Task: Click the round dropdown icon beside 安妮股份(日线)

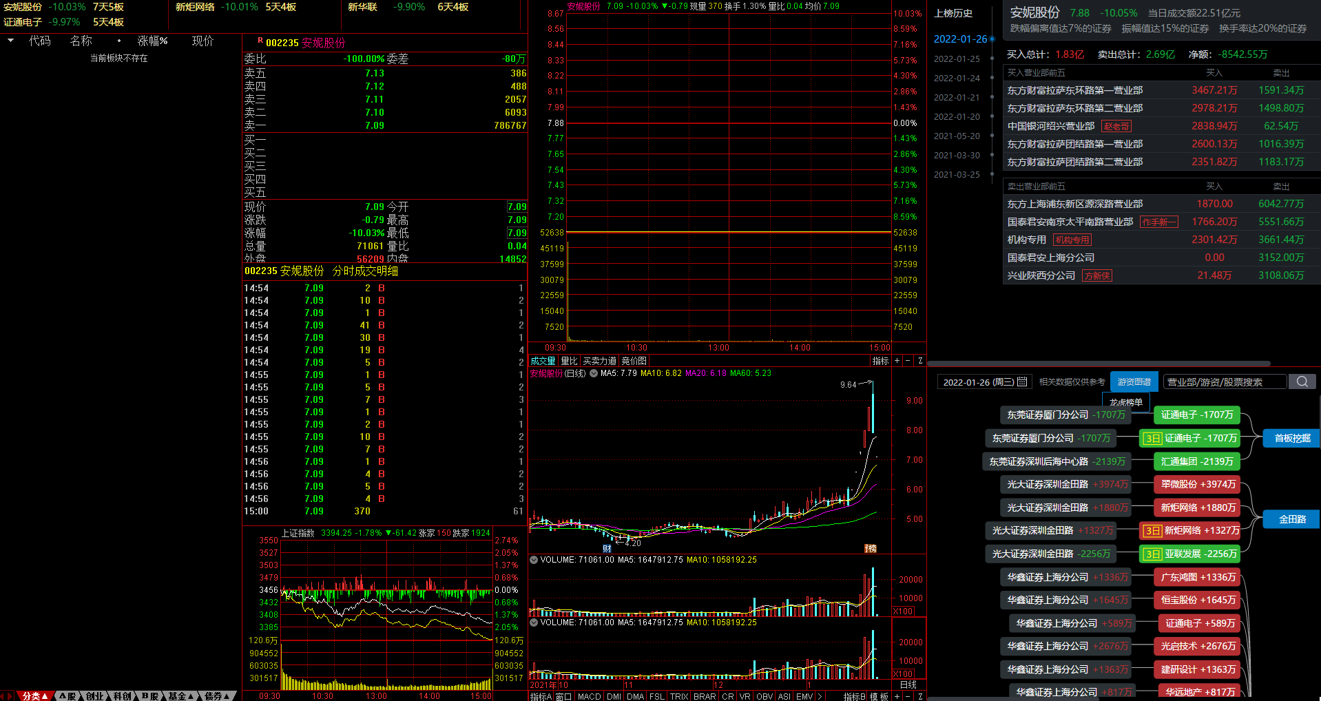Action: (594, 373)
